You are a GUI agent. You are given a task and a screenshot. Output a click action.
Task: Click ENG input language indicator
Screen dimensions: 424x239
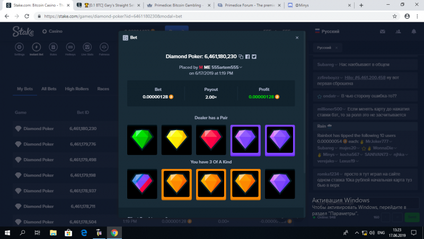(381, 233)
